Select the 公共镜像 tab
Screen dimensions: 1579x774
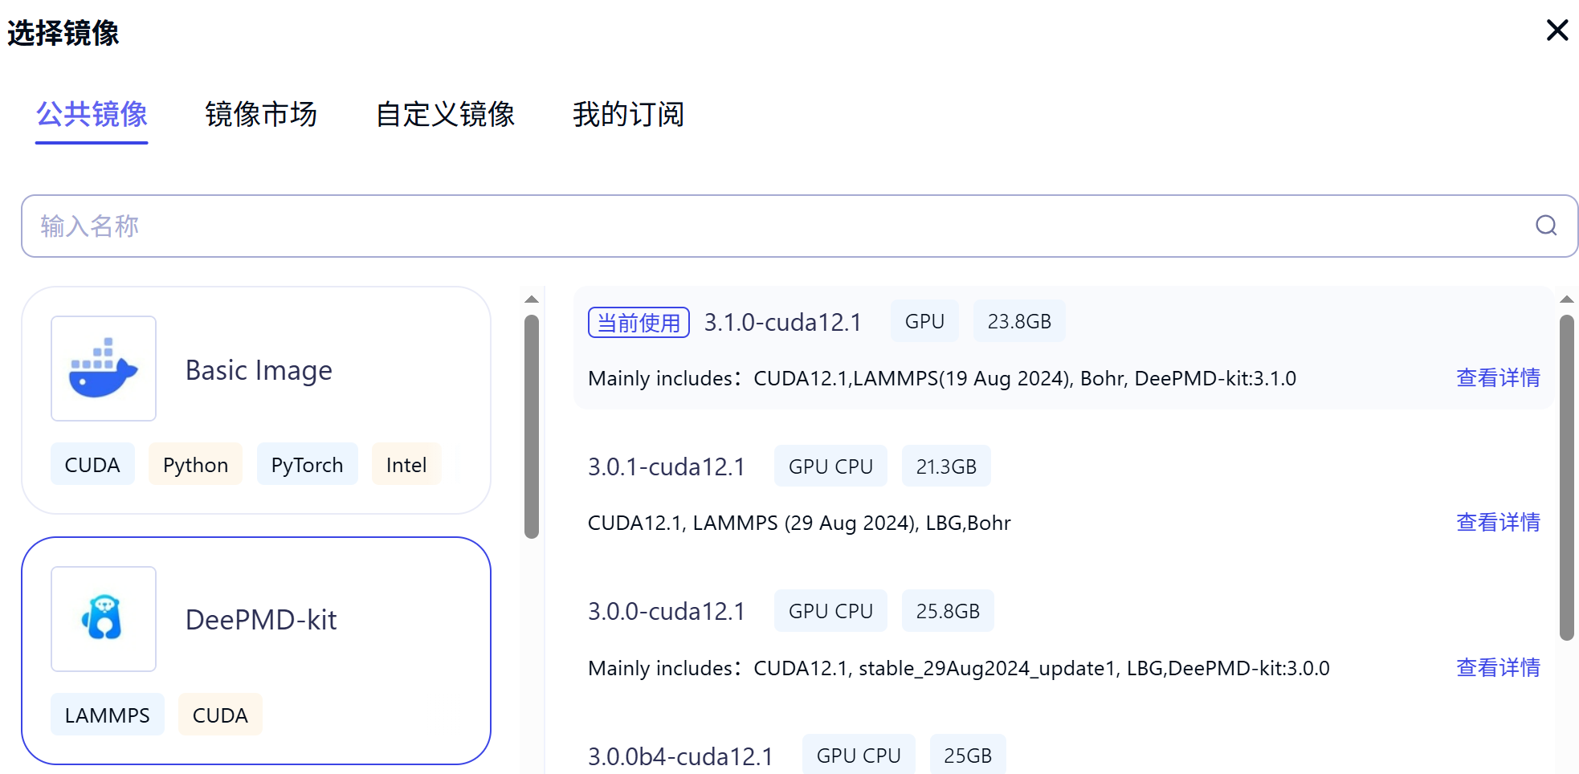click(x=92, y=114)
